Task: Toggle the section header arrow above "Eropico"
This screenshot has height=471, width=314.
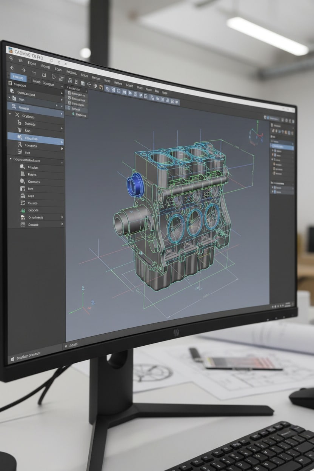Action: click(11, 159)
